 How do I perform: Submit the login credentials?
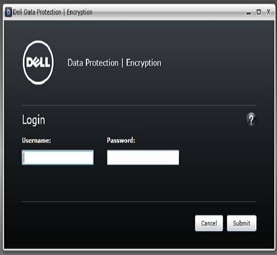click(x=242, y=223)
